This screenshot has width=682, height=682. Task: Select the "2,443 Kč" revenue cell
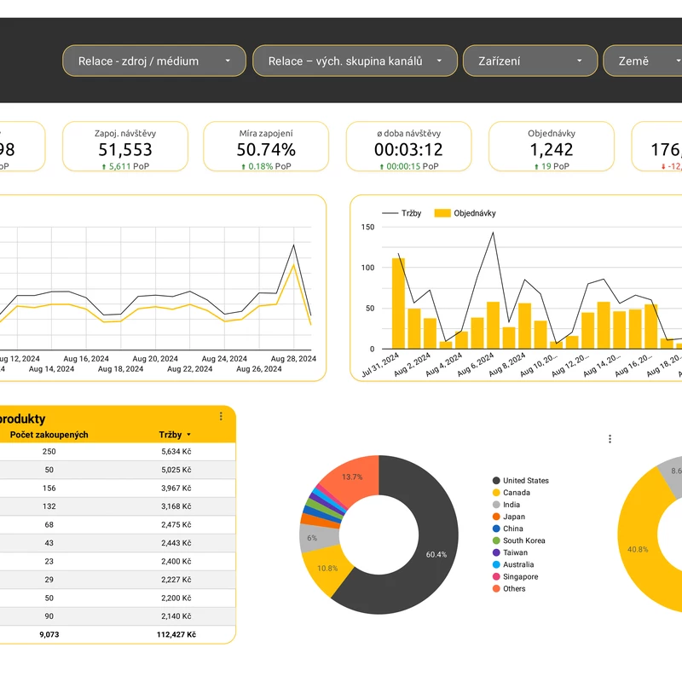click(x=176, y=543)
